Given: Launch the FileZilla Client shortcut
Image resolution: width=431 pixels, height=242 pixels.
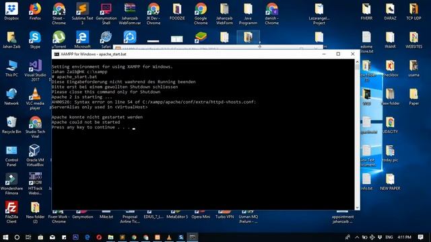Looking at the screenshot, I should [x=11, y=212].
